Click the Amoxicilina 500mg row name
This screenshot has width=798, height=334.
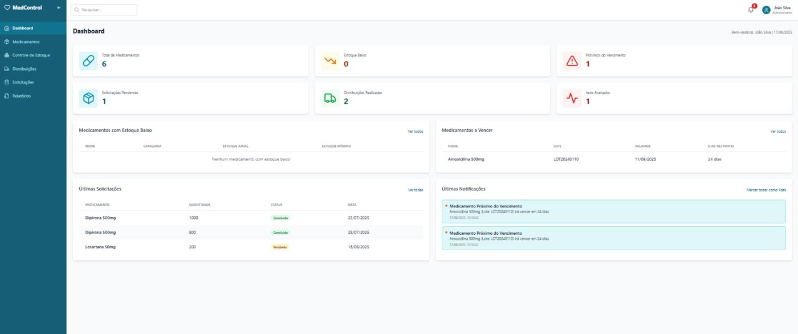tap(466, 159)
